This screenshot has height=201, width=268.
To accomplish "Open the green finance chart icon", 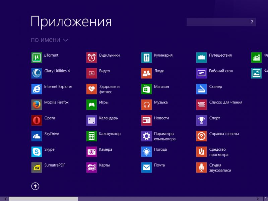I will 256,58.
